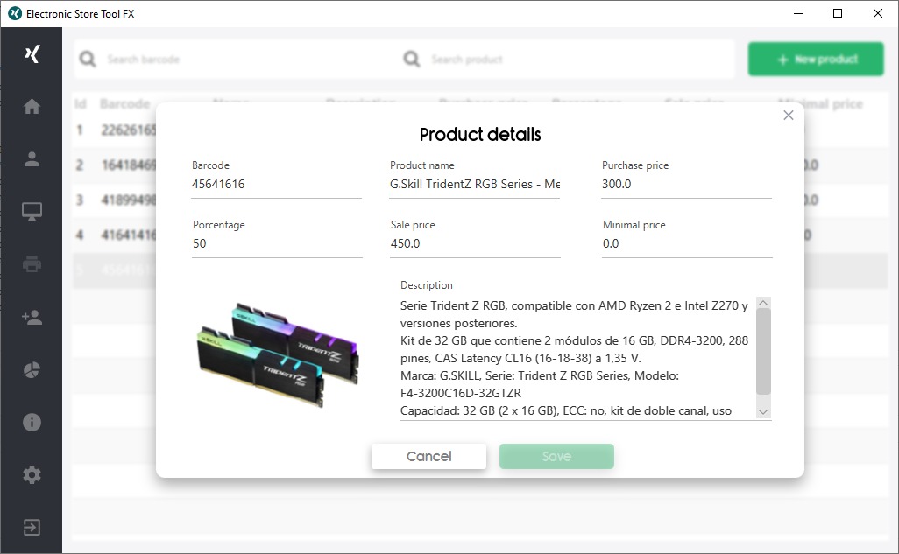The width and height of the screenshot is (899, 554).
Task: Click the Search product field
Action: coord(579,59)
